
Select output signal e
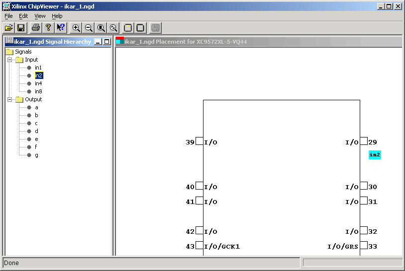tap(36, 139)
